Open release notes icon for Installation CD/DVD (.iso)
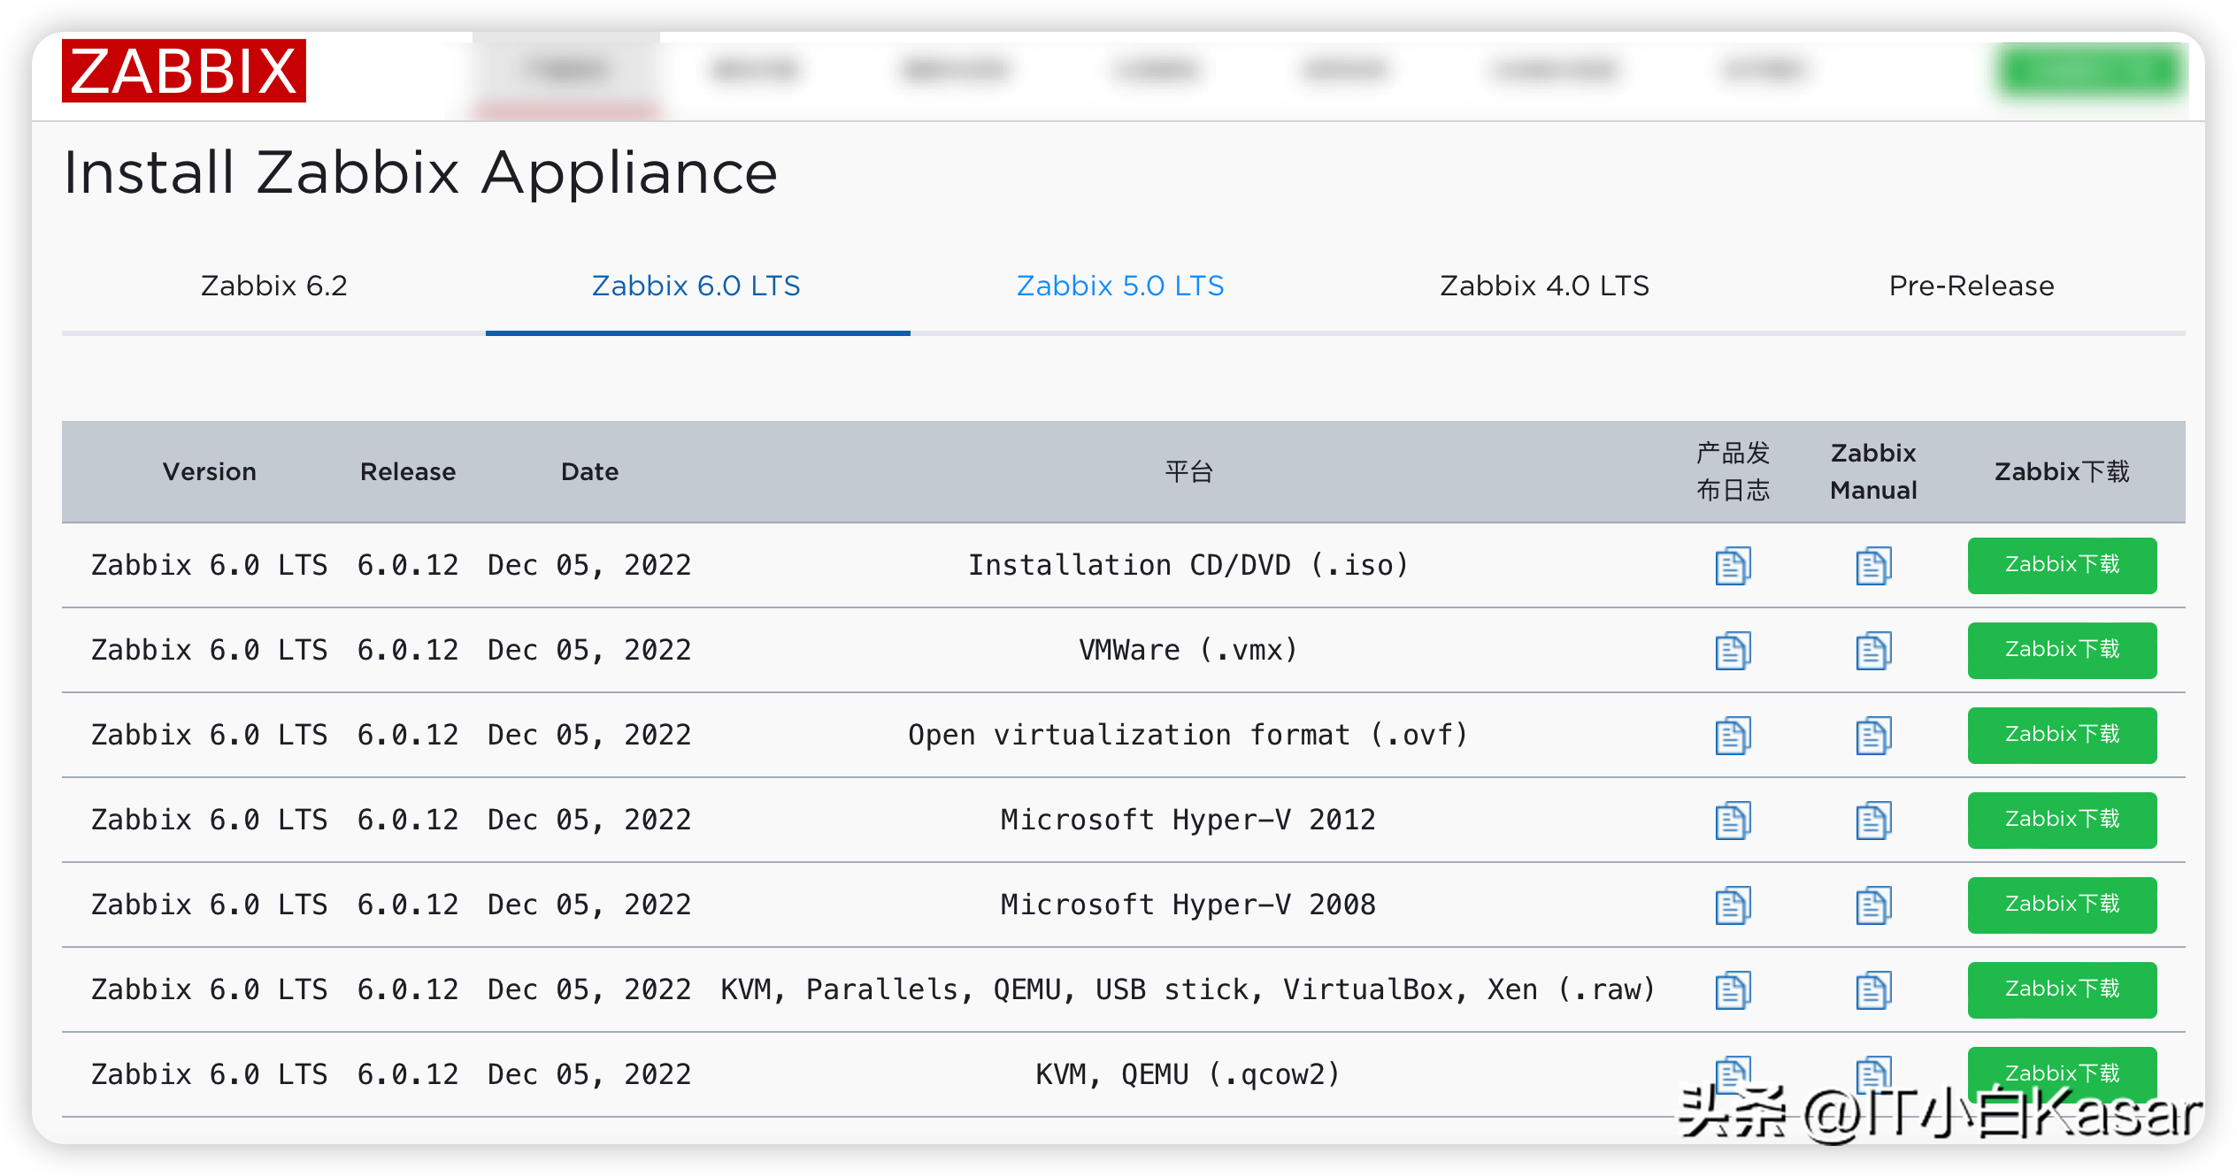 click(1733, 566)
